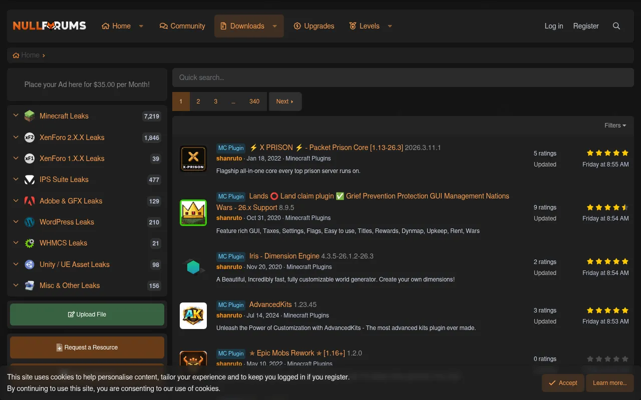Click the Iris Dimension Engine cube icon
The height and width of the screenshot is (400, 641).
pos(193,267)
